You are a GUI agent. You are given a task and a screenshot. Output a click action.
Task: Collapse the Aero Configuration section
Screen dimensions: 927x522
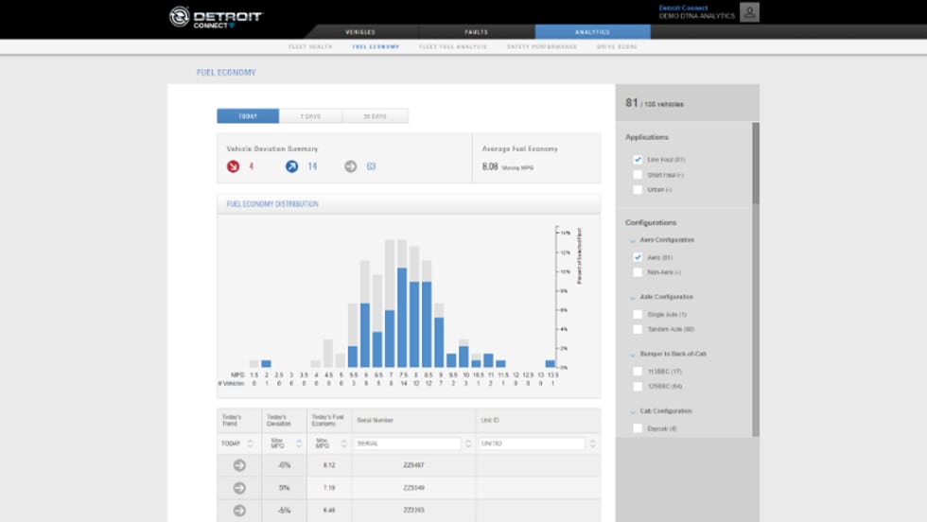(x=632, y=240)
